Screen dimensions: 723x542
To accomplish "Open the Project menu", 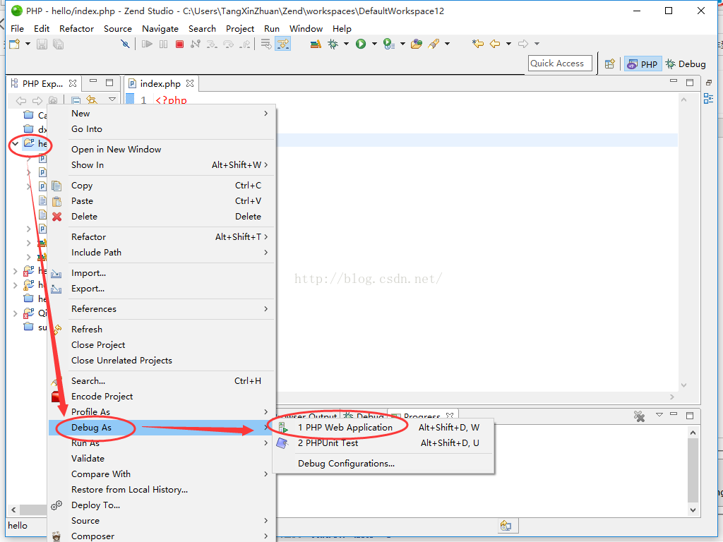I will [x=240, y=28].
